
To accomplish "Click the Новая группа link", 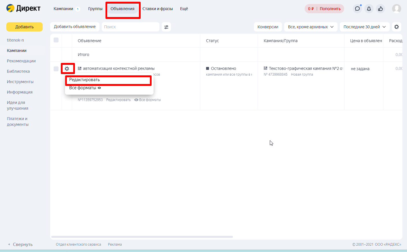I will click(x=302, y=74).
